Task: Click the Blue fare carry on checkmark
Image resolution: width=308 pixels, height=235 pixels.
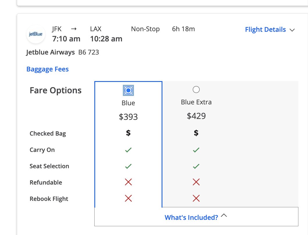Action: [128, 150]
